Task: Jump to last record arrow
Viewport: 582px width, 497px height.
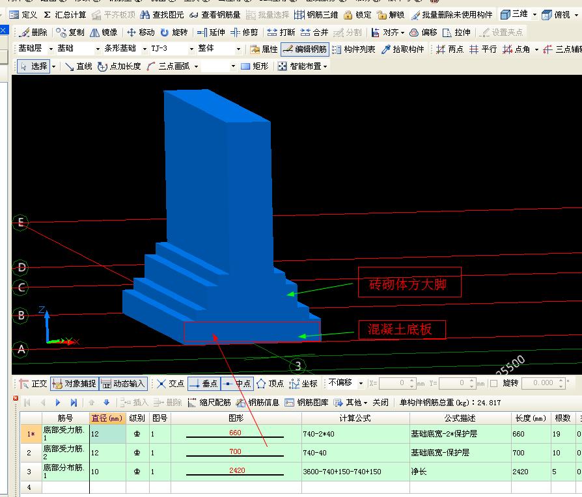Action: [x=74, y=403]
